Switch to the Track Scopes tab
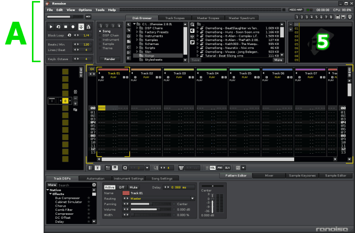Image resolution: width=355 pixels, height=233 pixels. pyautogui.click(x=175, y=18)
